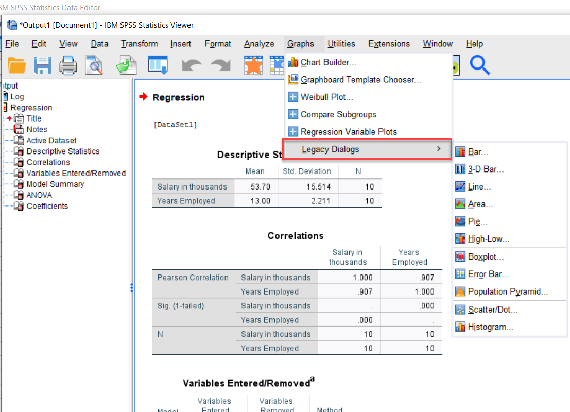Expand the Legacy Dialogs submenu
Screen dimensions: 570x412
pos(367,149)
